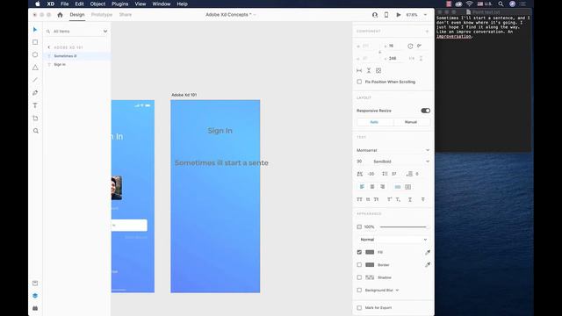Image resolution: width=562 pixels, height=316 pixels.
Task: Select the 'Sign In' layer
Action: tap(77, 64)
